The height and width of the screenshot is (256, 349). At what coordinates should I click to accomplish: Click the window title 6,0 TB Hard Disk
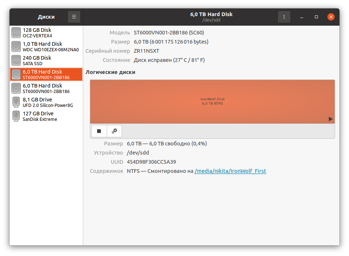point(211,14)
